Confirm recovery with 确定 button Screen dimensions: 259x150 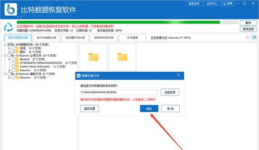149,109
